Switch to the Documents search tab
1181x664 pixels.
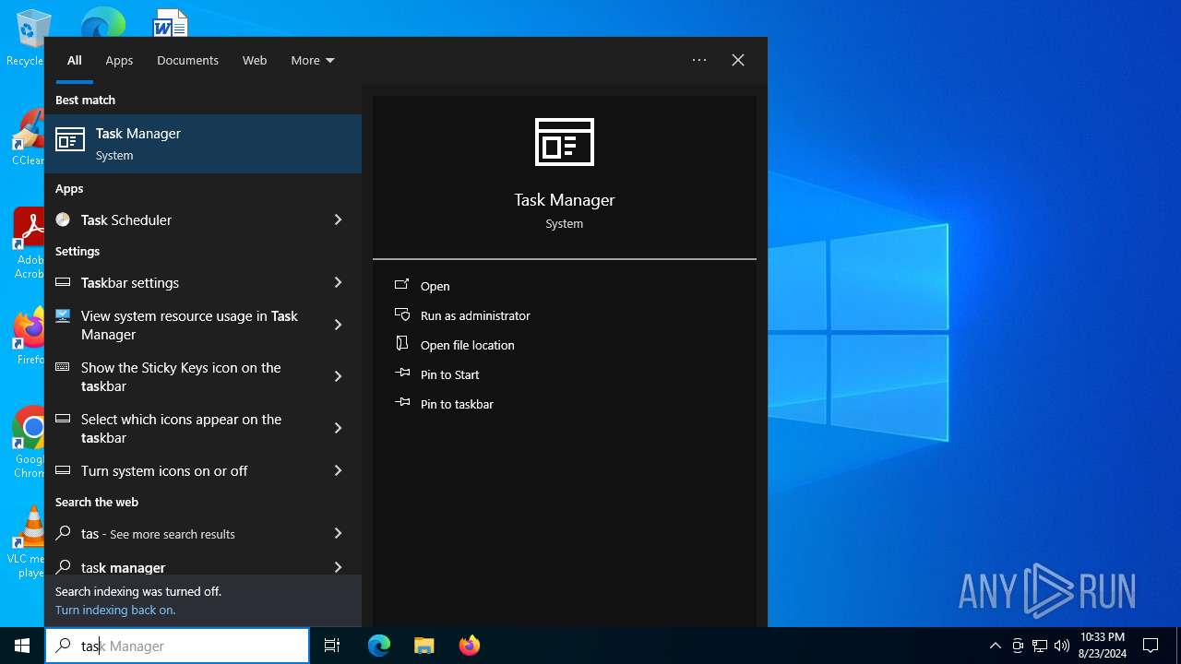coord(187,60)
